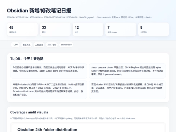Image resolution: width=176 pixels, height=132 pixels.
Task: Open the 覆盖概览 navigation chip
Action: [x=27, y=45]
